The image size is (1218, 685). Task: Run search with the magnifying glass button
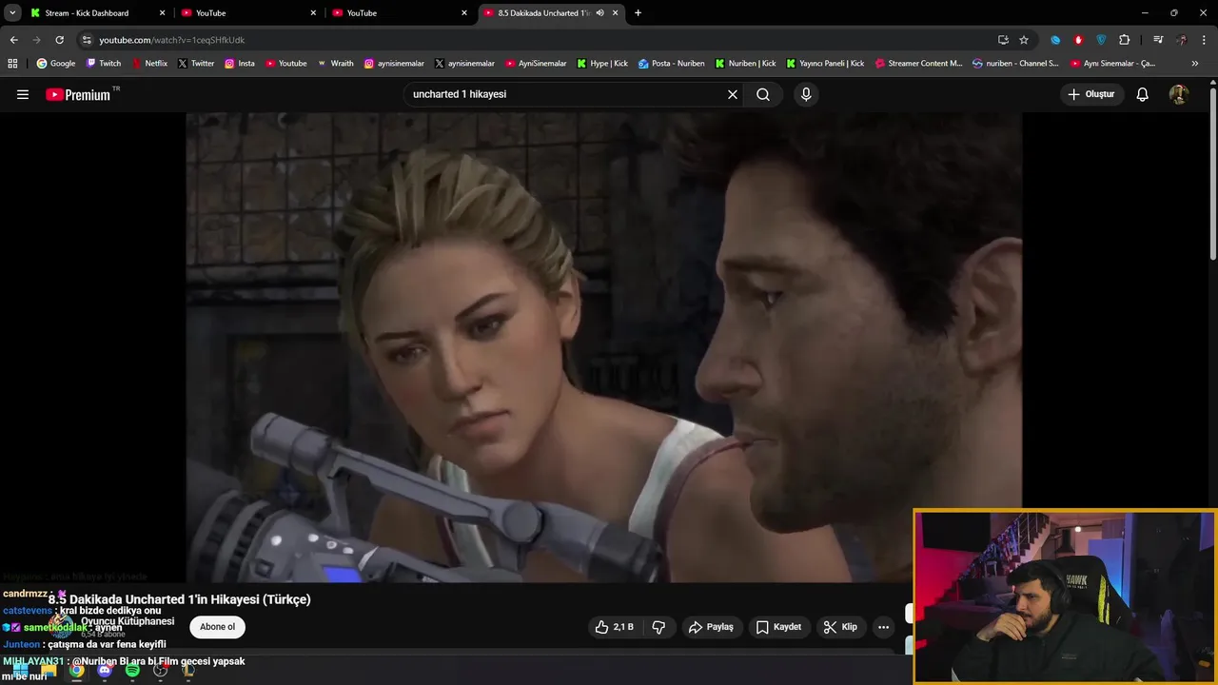pos(763,94)
